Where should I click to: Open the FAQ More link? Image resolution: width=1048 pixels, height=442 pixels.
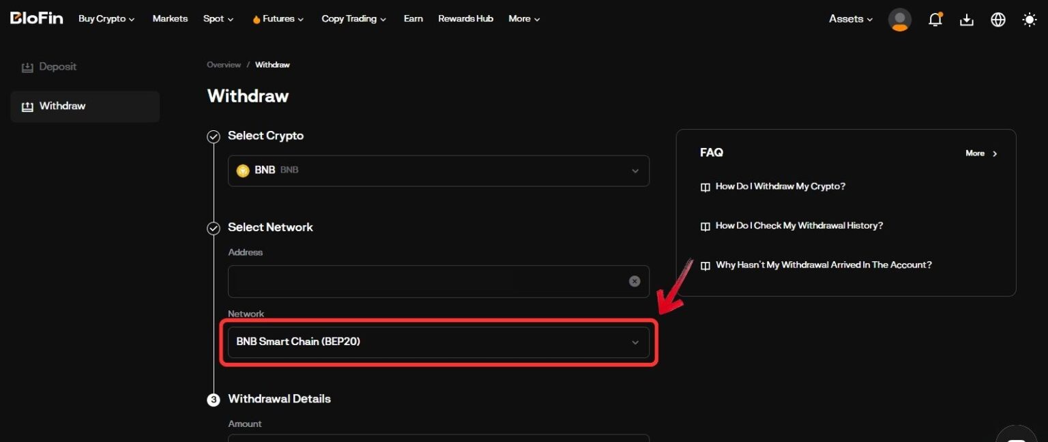[980, 153]
